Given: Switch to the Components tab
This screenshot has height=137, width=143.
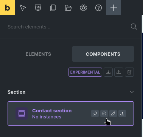Looking at the screenshot, I should click(x=103, y=54).
